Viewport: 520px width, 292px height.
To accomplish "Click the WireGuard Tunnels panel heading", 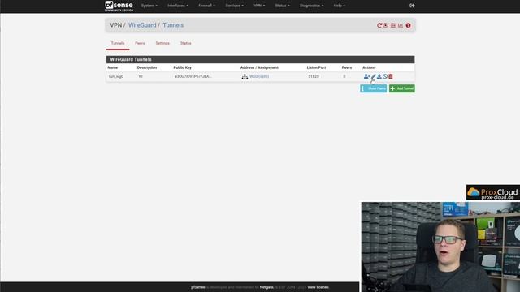I will point(260,59).
